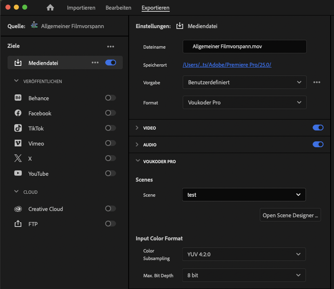
Task: Click the YouTube logo icon
Action: [18, 173]
